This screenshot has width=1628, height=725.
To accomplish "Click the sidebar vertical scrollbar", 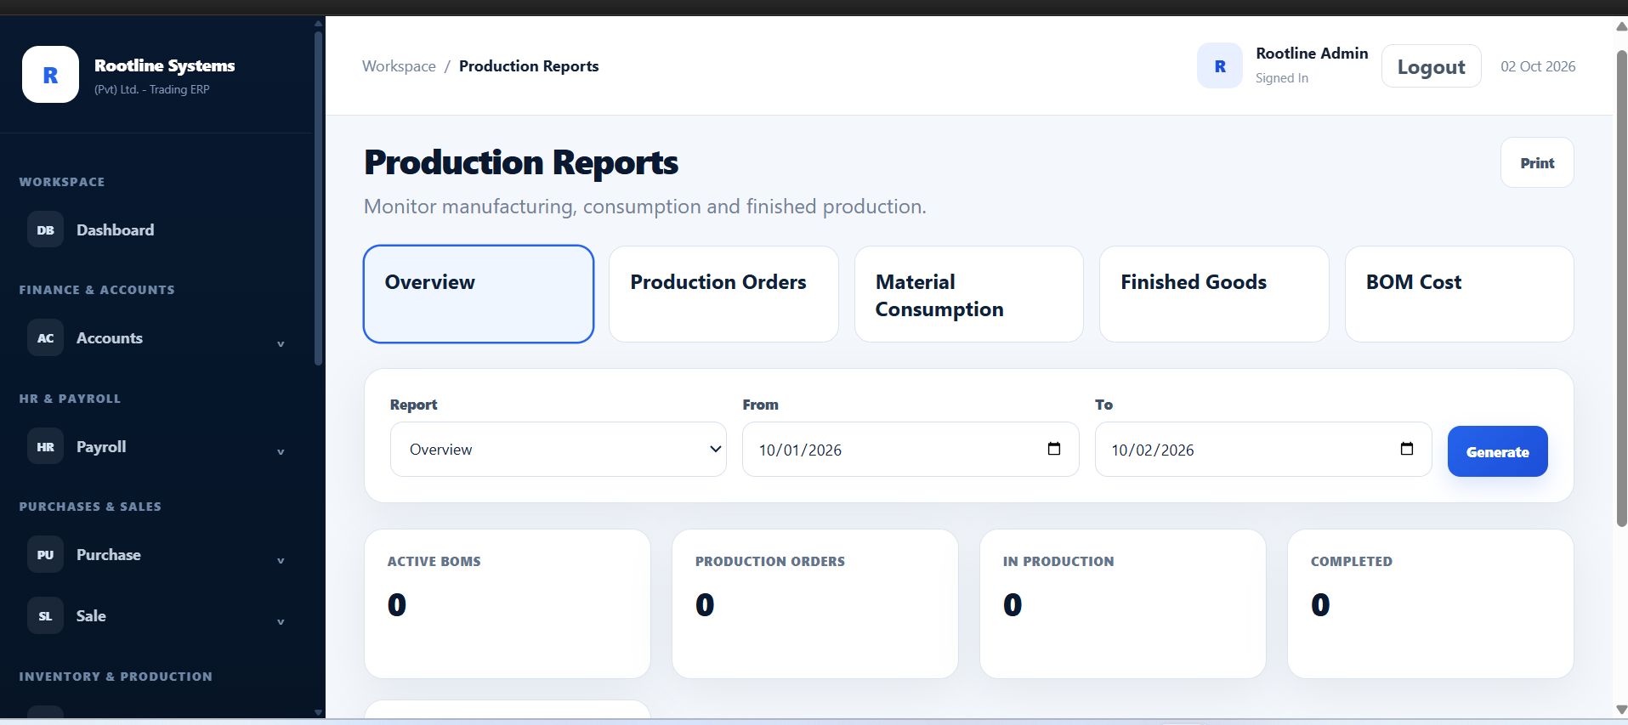I will click(318, 199).
